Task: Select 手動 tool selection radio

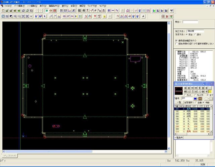Action: coord(204,102)
